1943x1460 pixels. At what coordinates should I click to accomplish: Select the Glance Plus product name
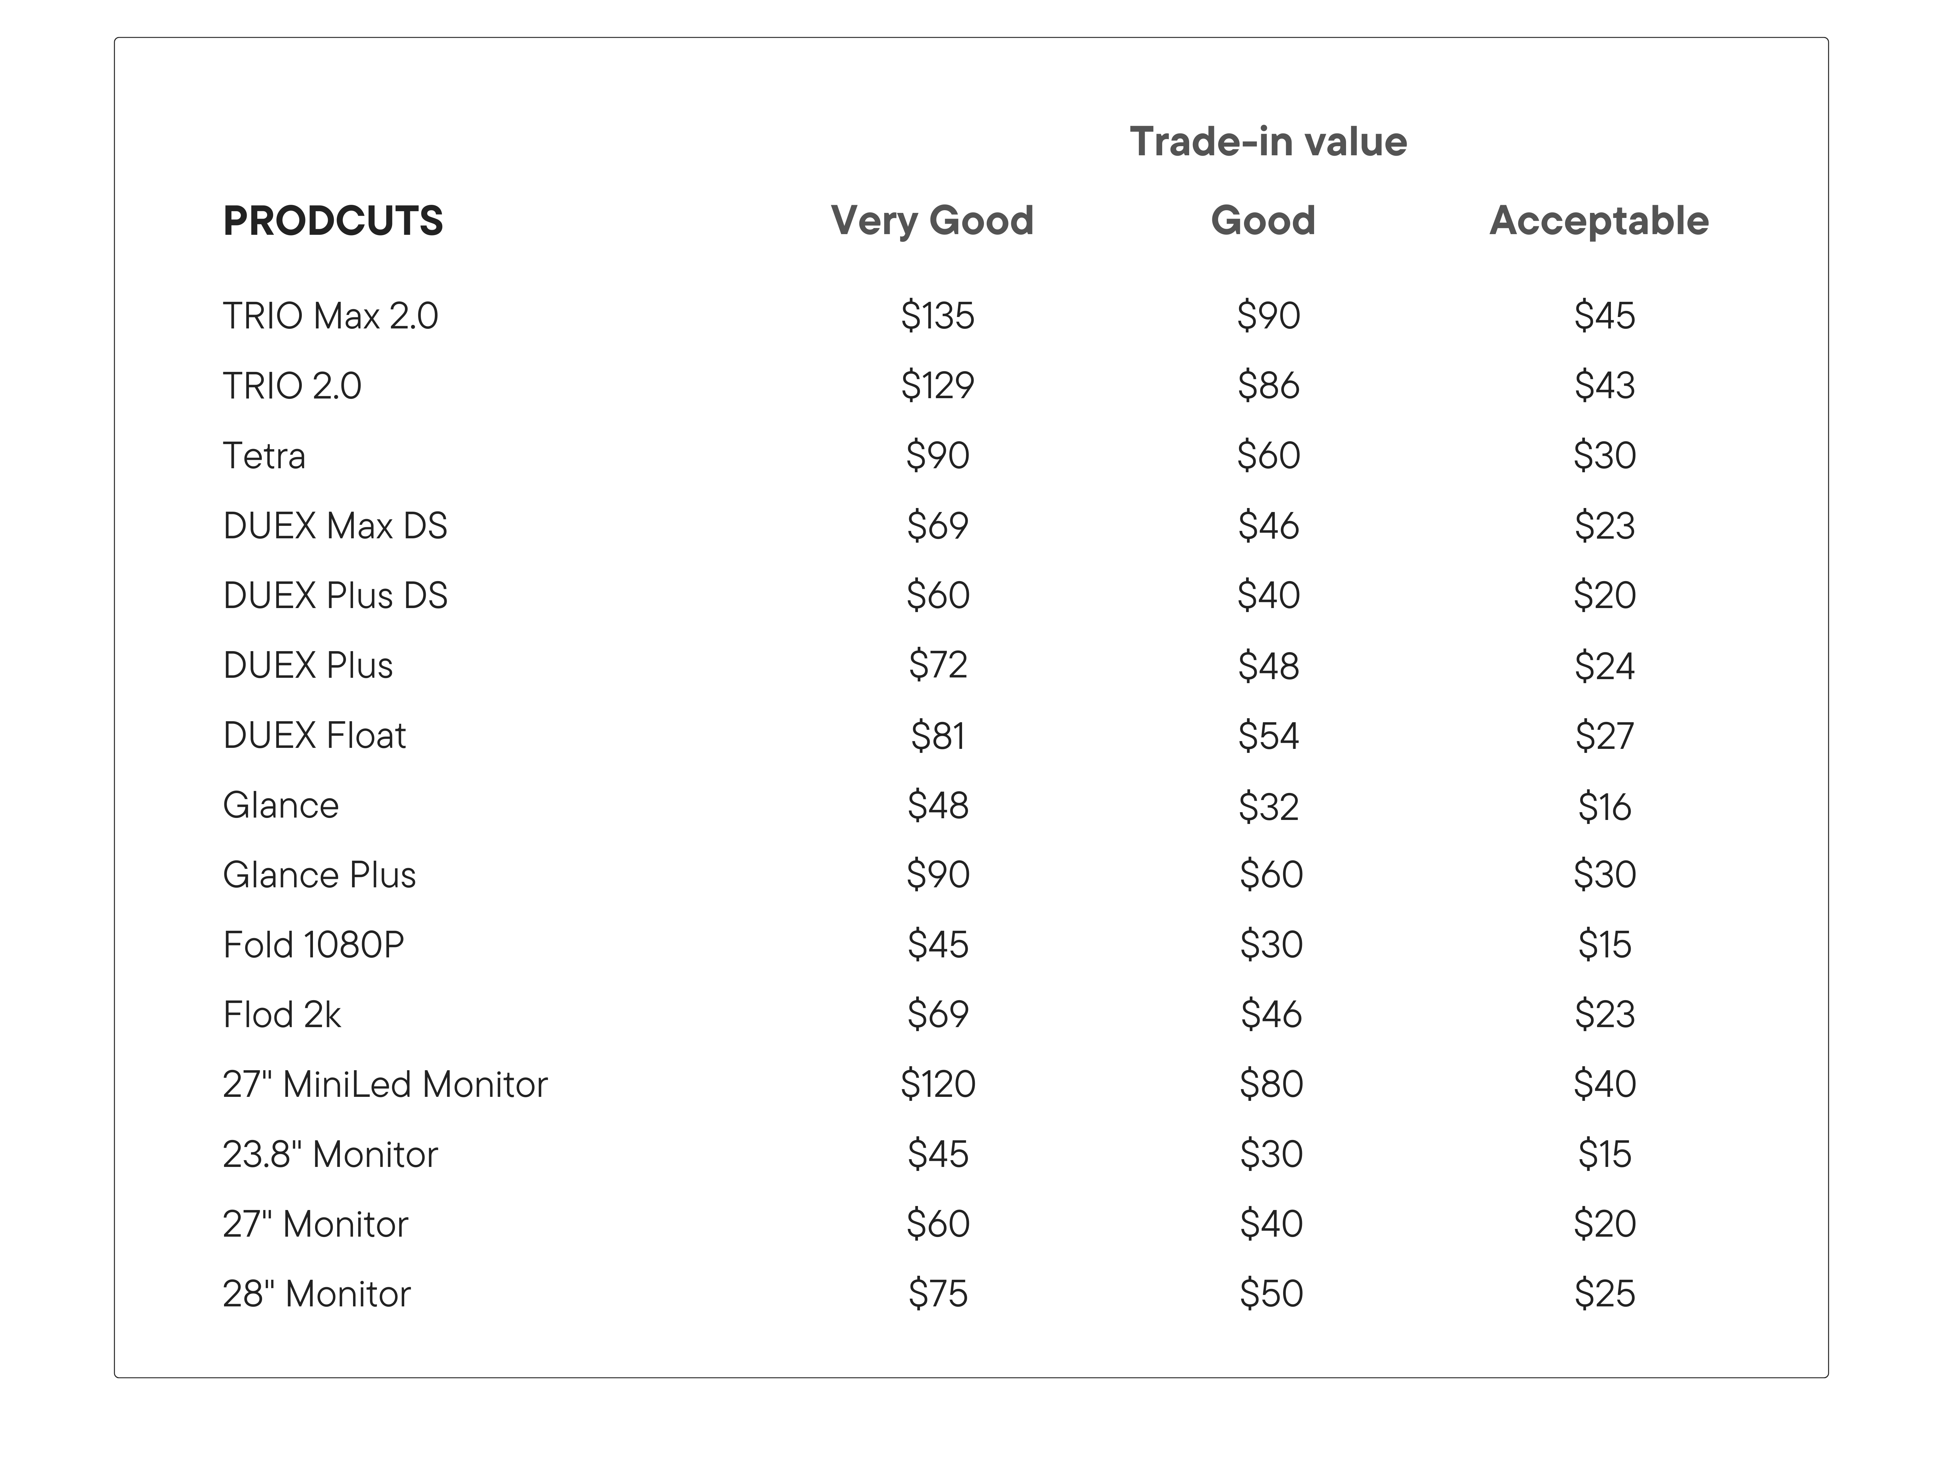pos(320,875)
